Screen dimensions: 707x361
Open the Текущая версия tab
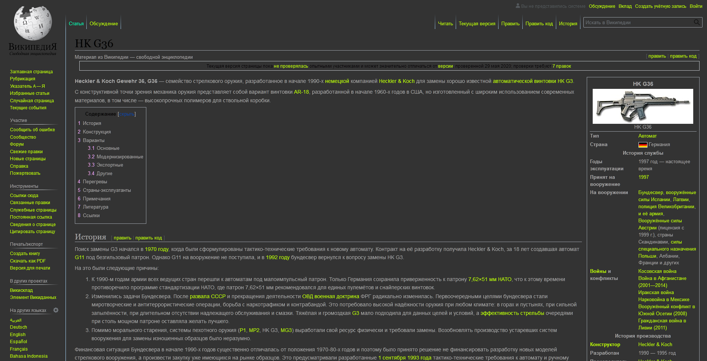coord(477,23)
